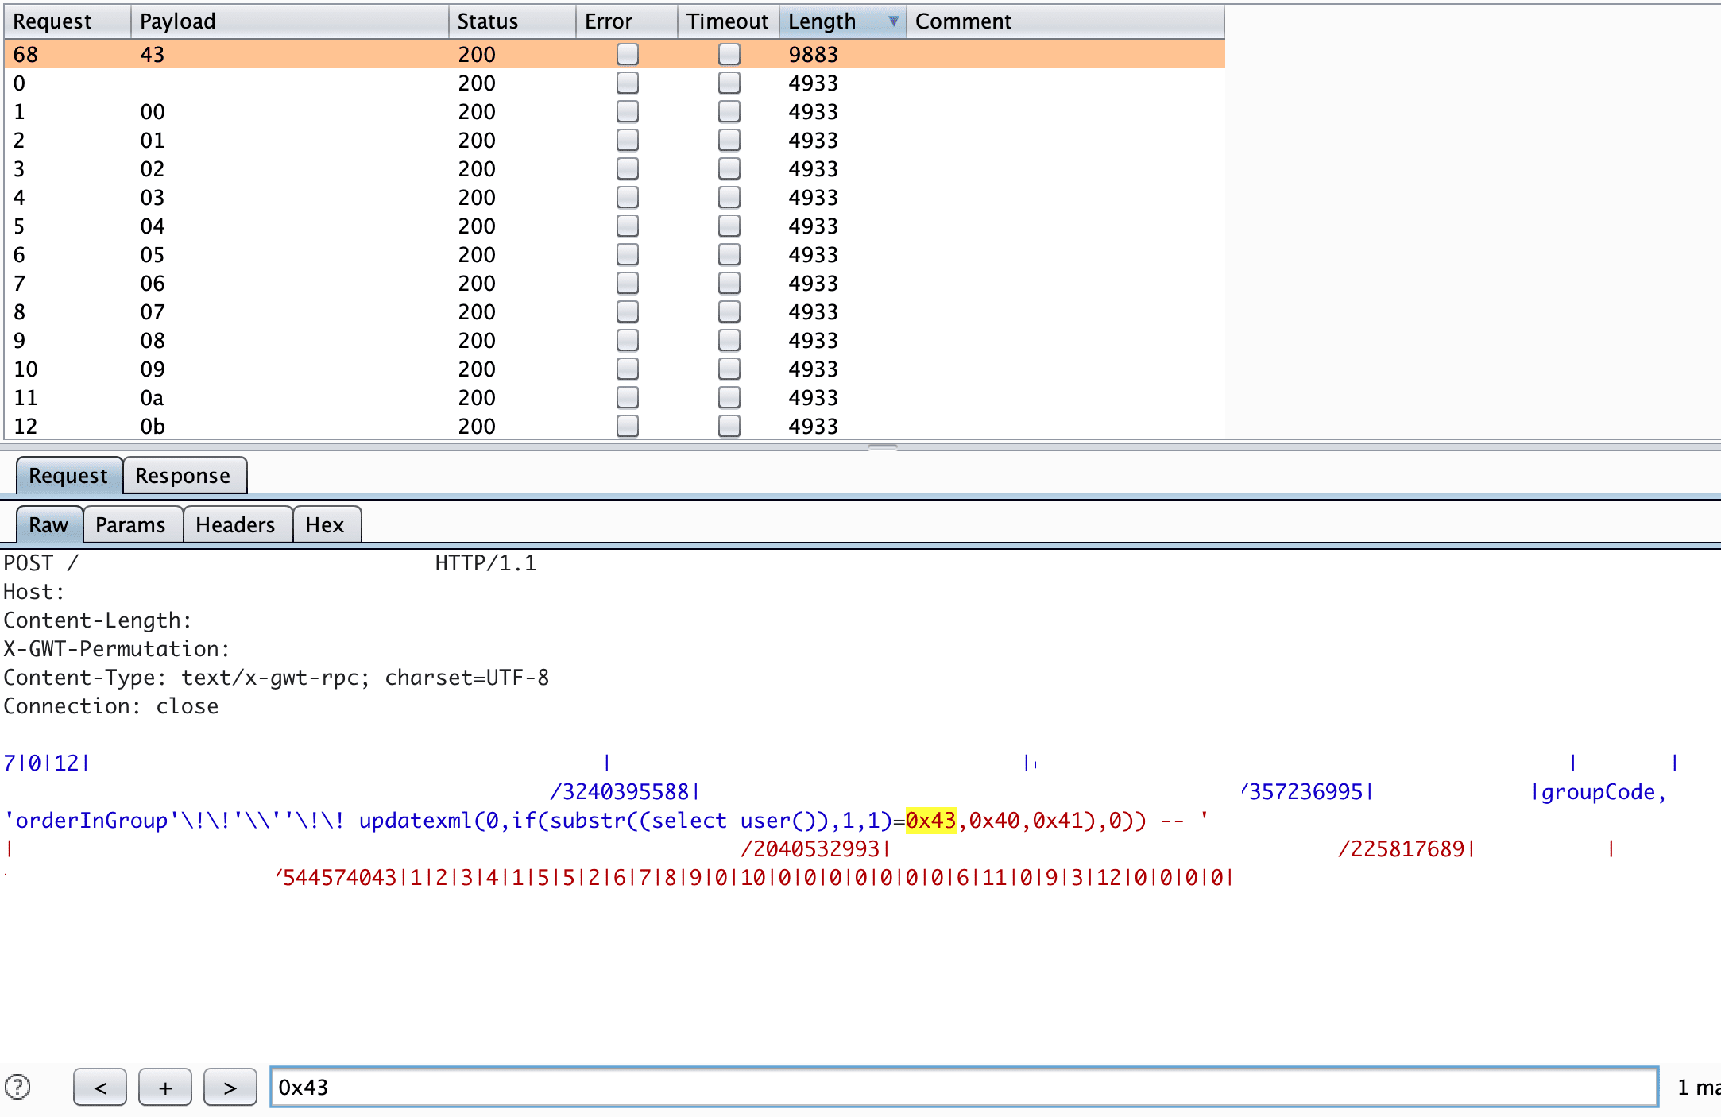Click the next match arrow button

click(x=230, y=1087)
